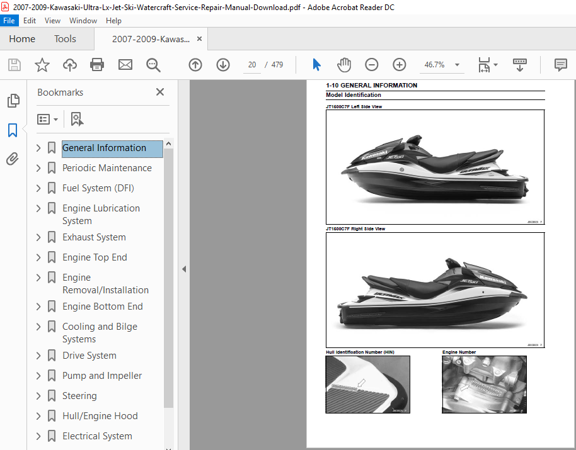The height and width of the screenshot is (450, 576).
Task: Expand the Fuel System (DFI) bookmark
Action: click(x=38, y=188)
